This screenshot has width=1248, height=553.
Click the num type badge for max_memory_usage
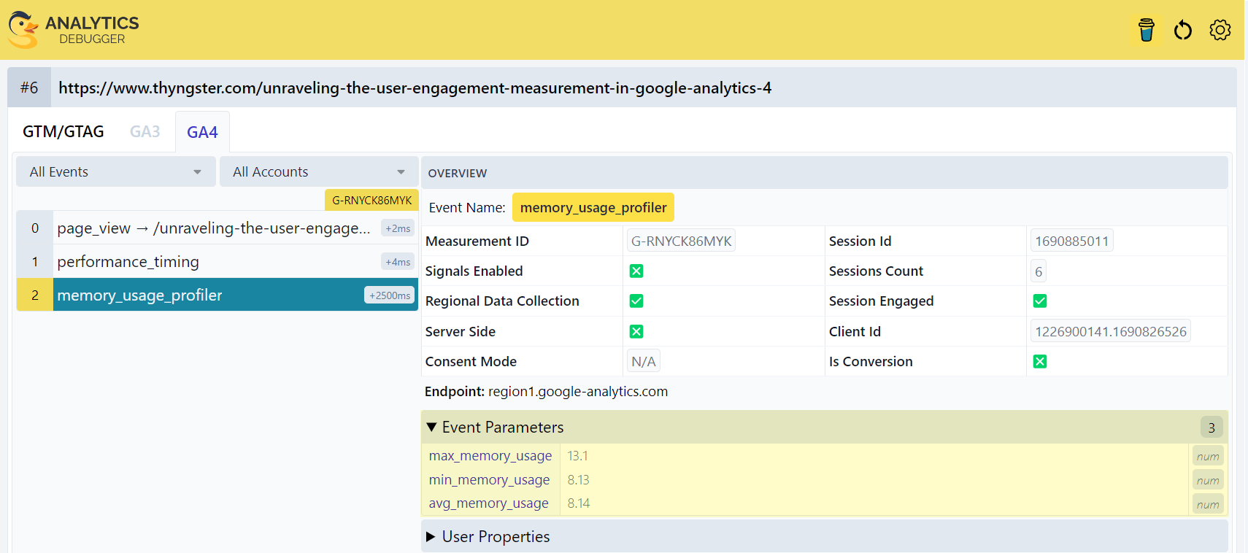pyautogui.click(x=1207, y=457)
